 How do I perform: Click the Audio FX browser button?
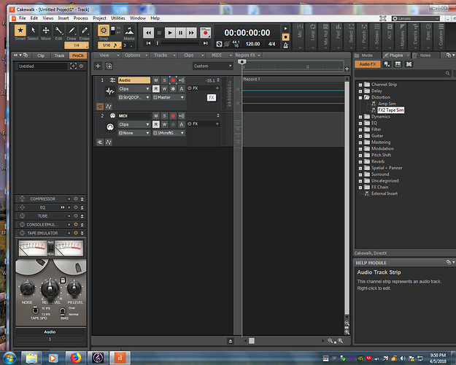[x=367, y=64]
